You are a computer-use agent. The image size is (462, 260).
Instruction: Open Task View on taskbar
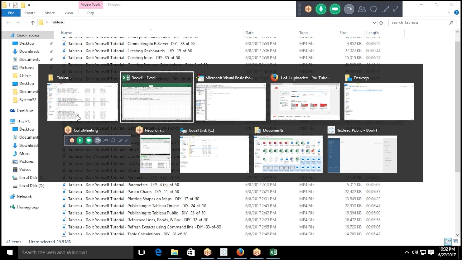141,252
